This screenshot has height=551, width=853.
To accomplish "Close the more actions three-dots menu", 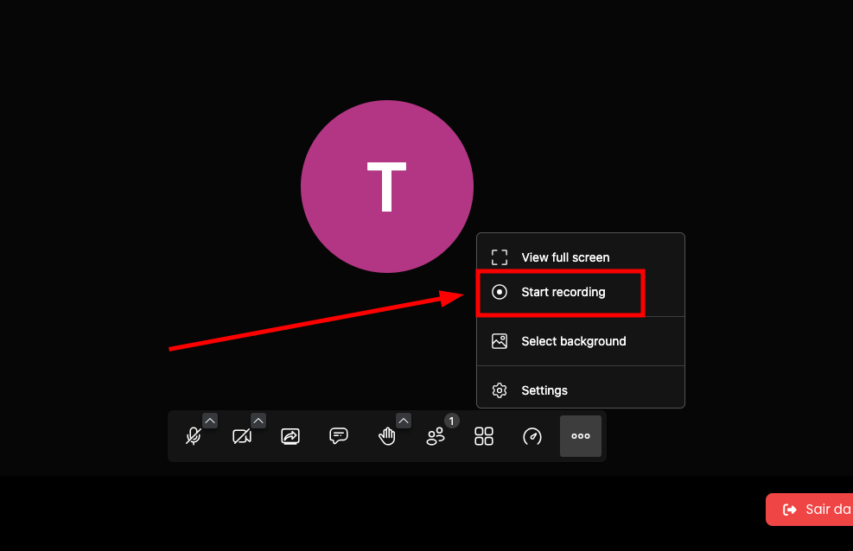I will 581,436.
